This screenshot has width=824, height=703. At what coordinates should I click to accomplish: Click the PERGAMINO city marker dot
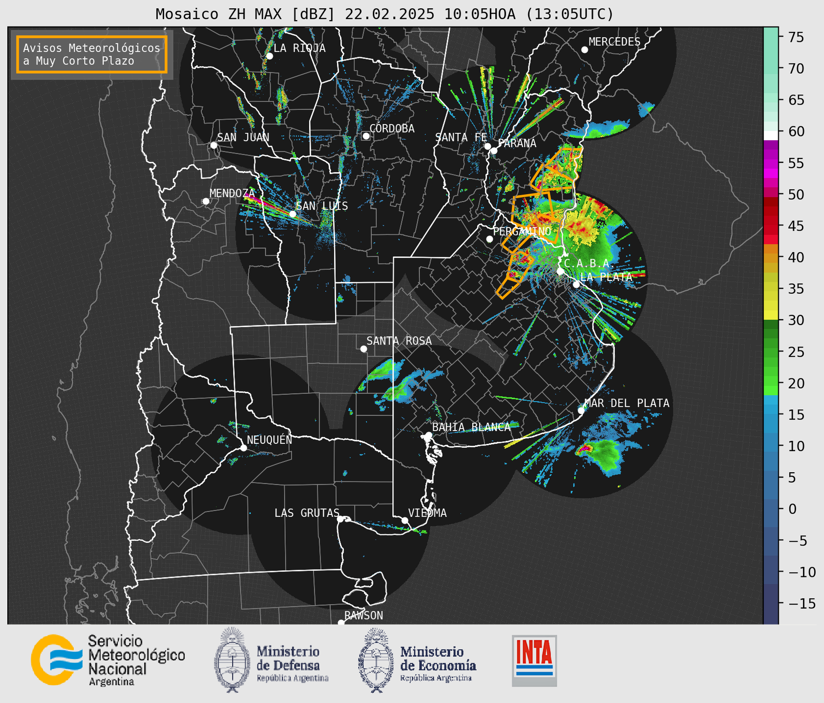[489, 239]
